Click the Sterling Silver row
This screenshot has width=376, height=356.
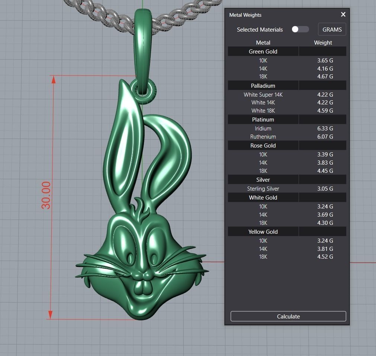click(287, 189)
